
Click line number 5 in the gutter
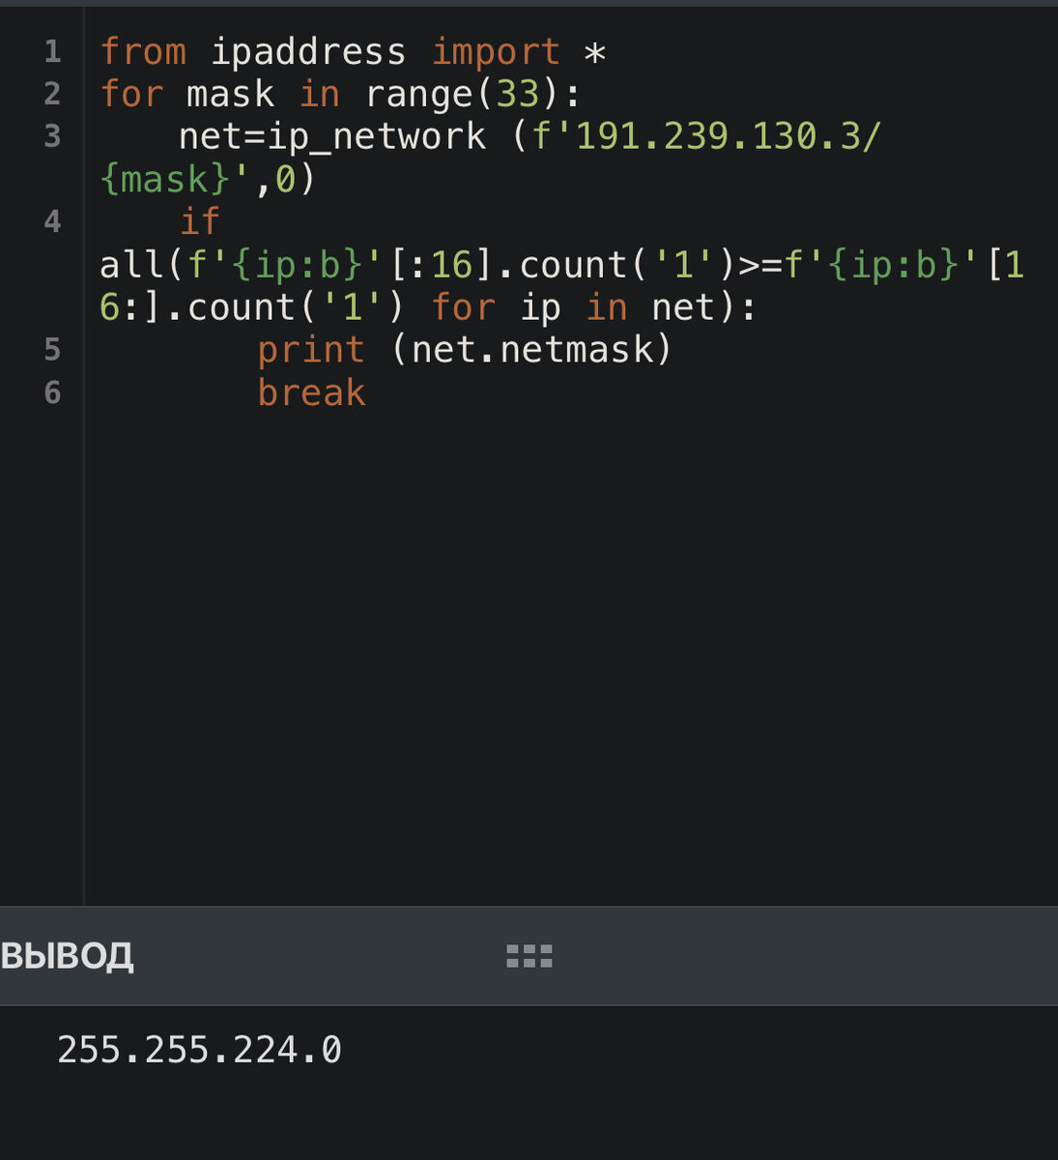pyautogui.click(x=52, y=349)
